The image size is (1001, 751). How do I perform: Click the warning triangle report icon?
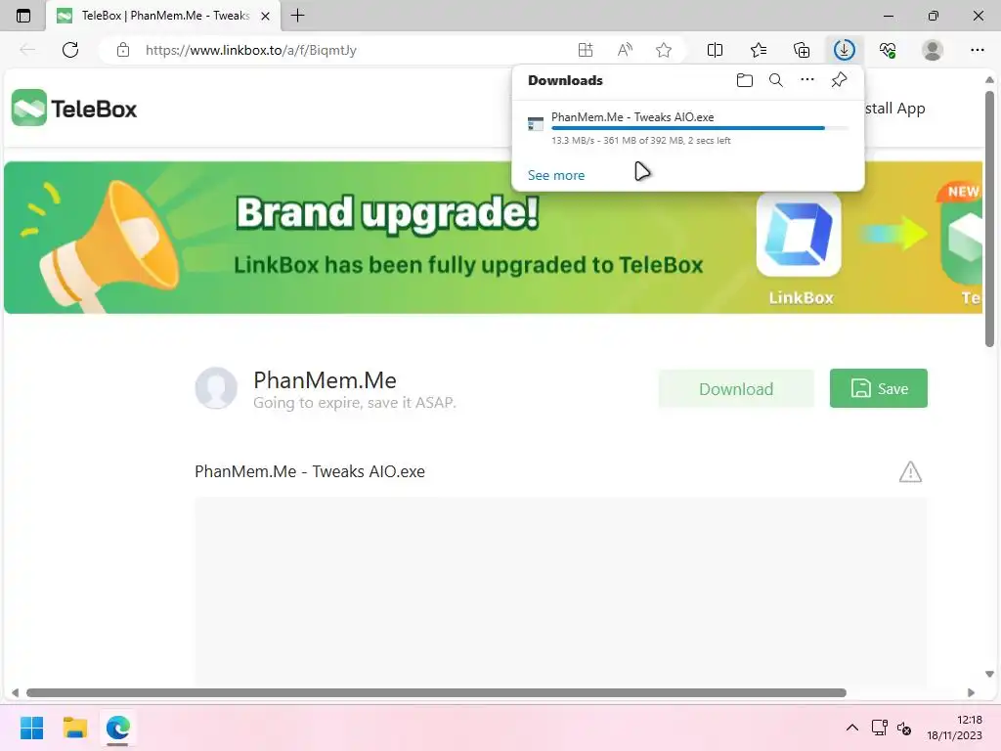[x=910, y=472]
